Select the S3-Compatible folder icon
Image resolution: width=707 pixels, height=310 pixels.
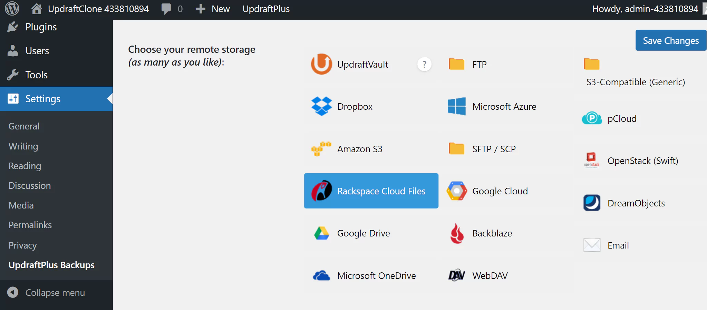click(x=592, y=64)
